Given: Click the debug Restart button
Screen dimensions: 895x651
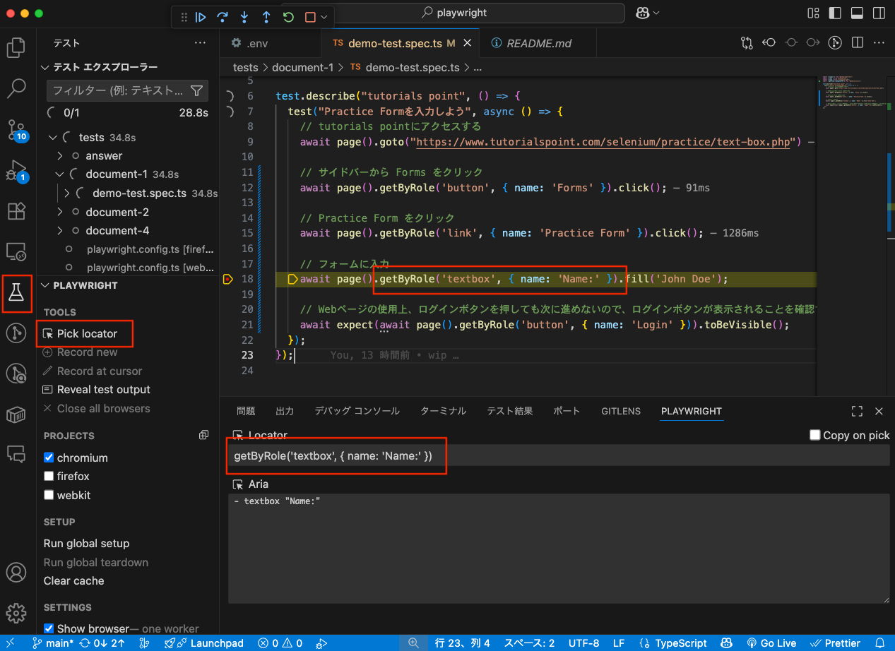Looking at the screenshot, I should 288,17.
